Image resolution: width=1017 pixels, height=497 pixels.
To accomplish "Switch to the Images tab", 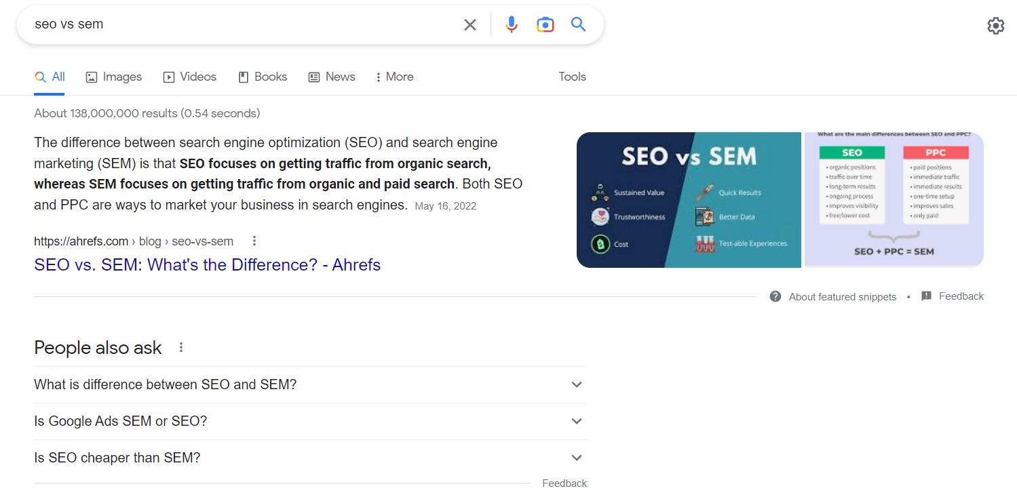I will pyautogui.click(x=114, y=77).
